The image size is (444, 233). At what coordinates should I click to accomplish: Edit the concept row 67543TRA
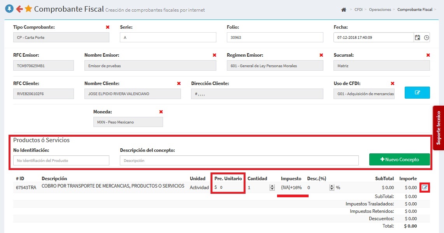(x=425, y=188)
